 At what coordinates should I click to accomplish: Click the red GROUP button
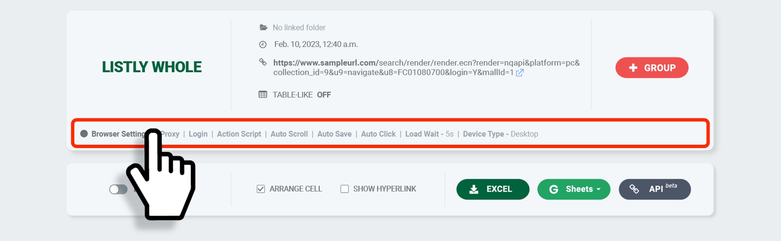[x=652, y=68]
